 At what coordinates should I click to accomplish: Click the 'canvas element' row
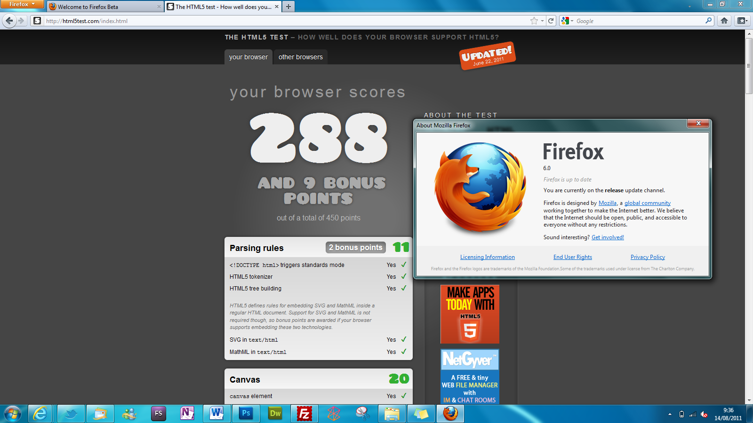click(319, 396)
